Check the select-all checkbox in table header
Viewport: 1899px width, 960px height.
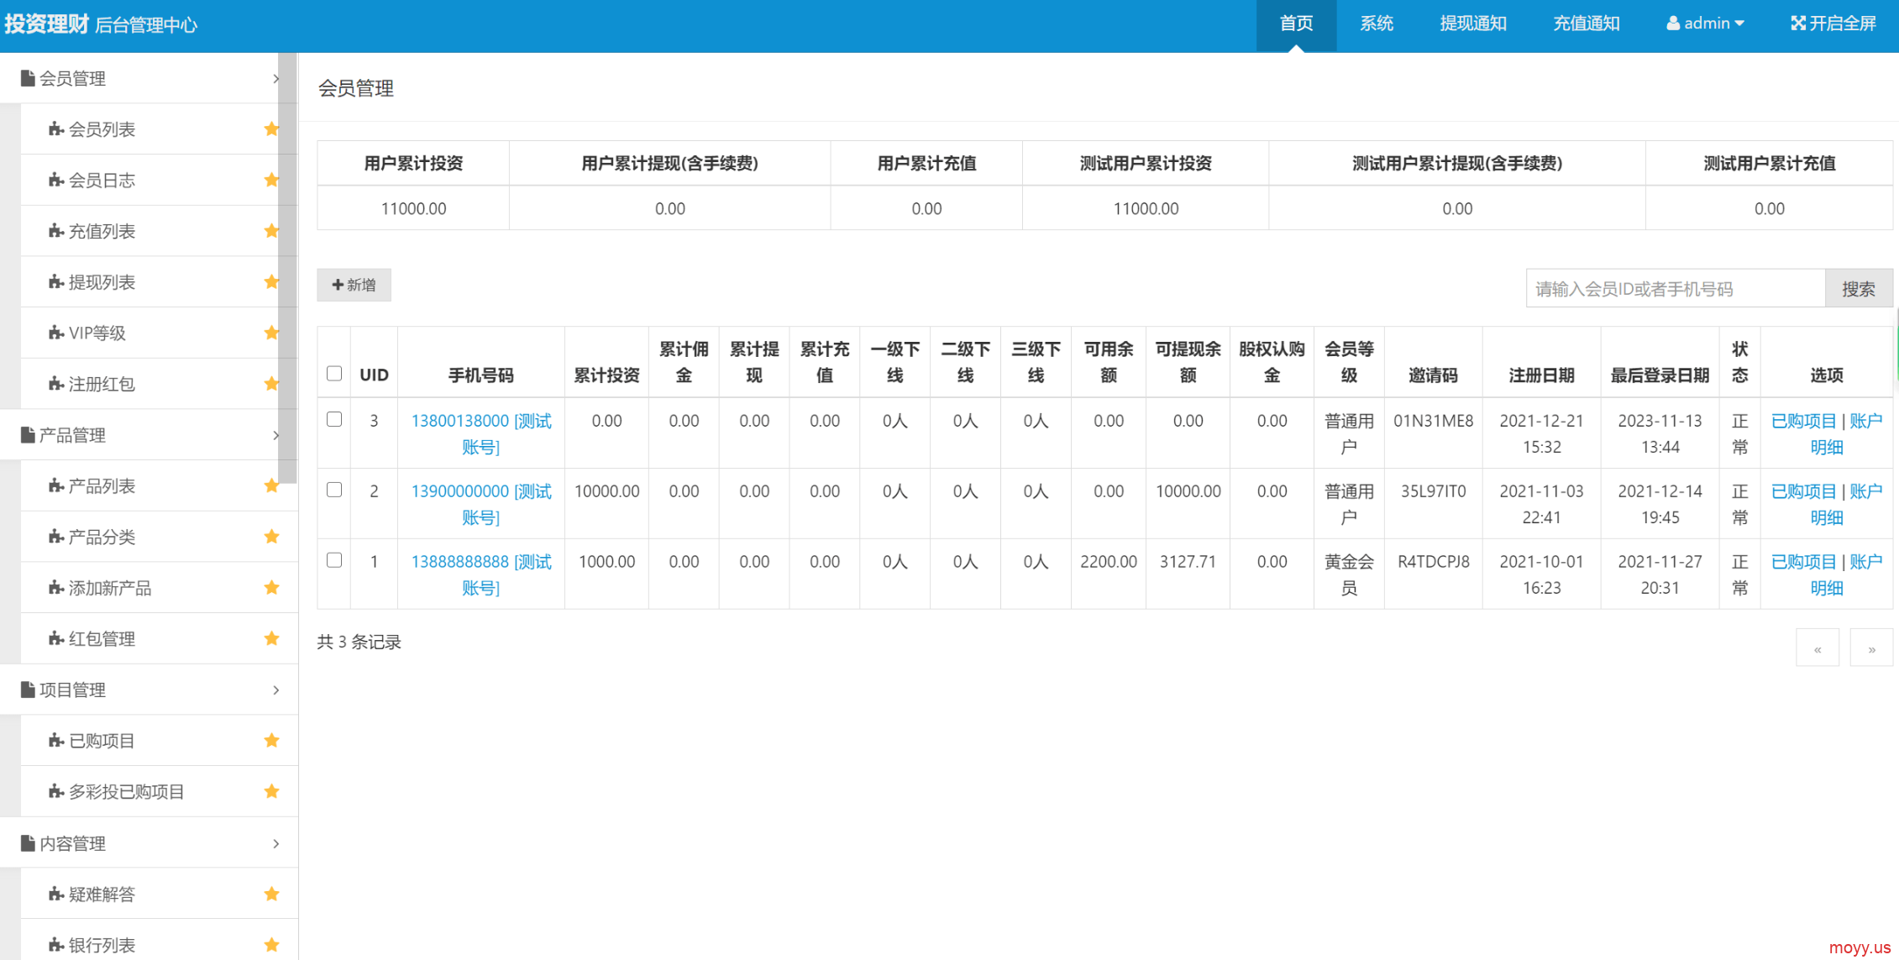334,374
